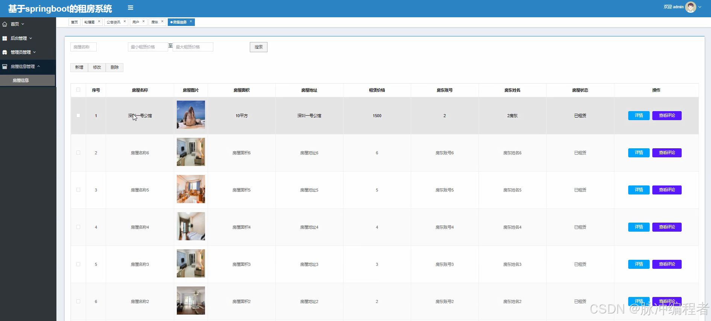711x321 pixels.
Task: Close the 轮播图 tab with its X
Action: (x=99, y=21)
